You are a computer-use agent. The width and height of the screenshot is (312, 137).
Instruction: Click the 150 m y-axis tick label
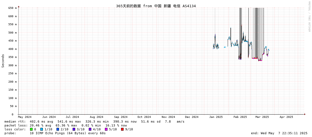tap(13, 90)
